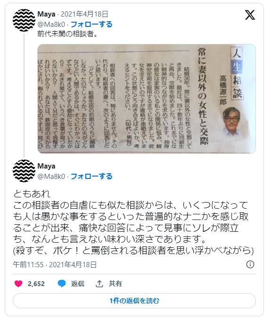Viewport: 271px width, 321px height.
Task: Open the 午前11:55 · 2021年4月18日 timestamp link
Action: tap(55, 264)
